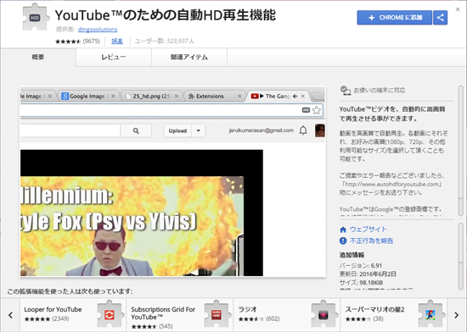Select the 概要 tab
Viewport: 467px width, 332px height.
tap(38, 57)
